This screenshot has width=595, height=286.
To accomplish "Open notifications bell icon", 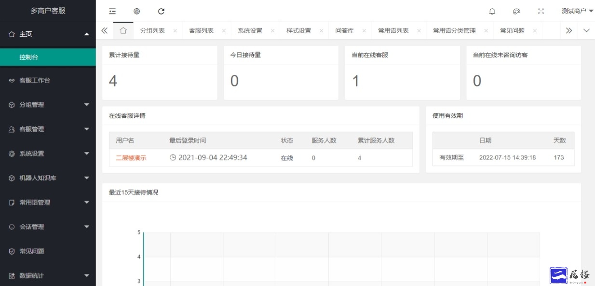I will point(492,11).
